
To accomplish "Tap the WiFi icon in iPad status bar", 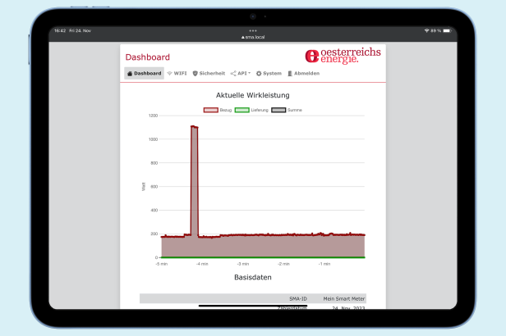I will pyautogui.click(x=426, y=30).
